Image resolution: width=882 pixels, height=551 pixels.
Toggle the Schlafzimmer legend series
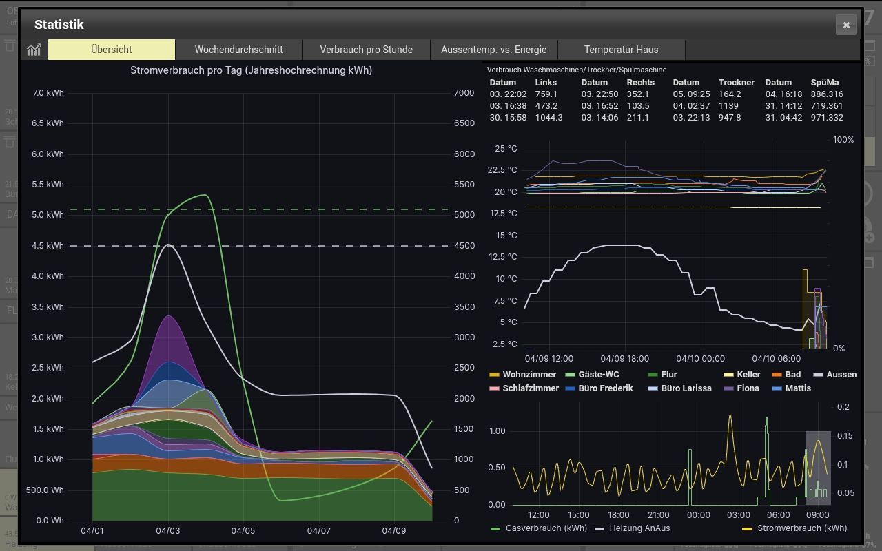click(531, 388)
